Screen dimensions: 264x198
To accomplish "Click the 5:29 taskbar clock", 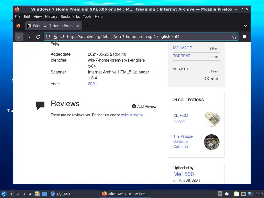I will [x=259, y=194].
